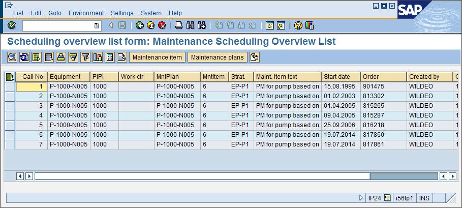Screen dimensions: 462x208
Task: Open the List menu
Action: point(18,13)
